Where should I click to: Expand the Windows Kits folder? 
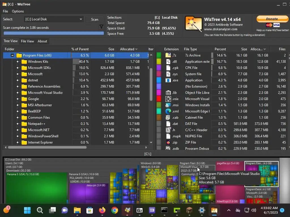tap(18, 61)
